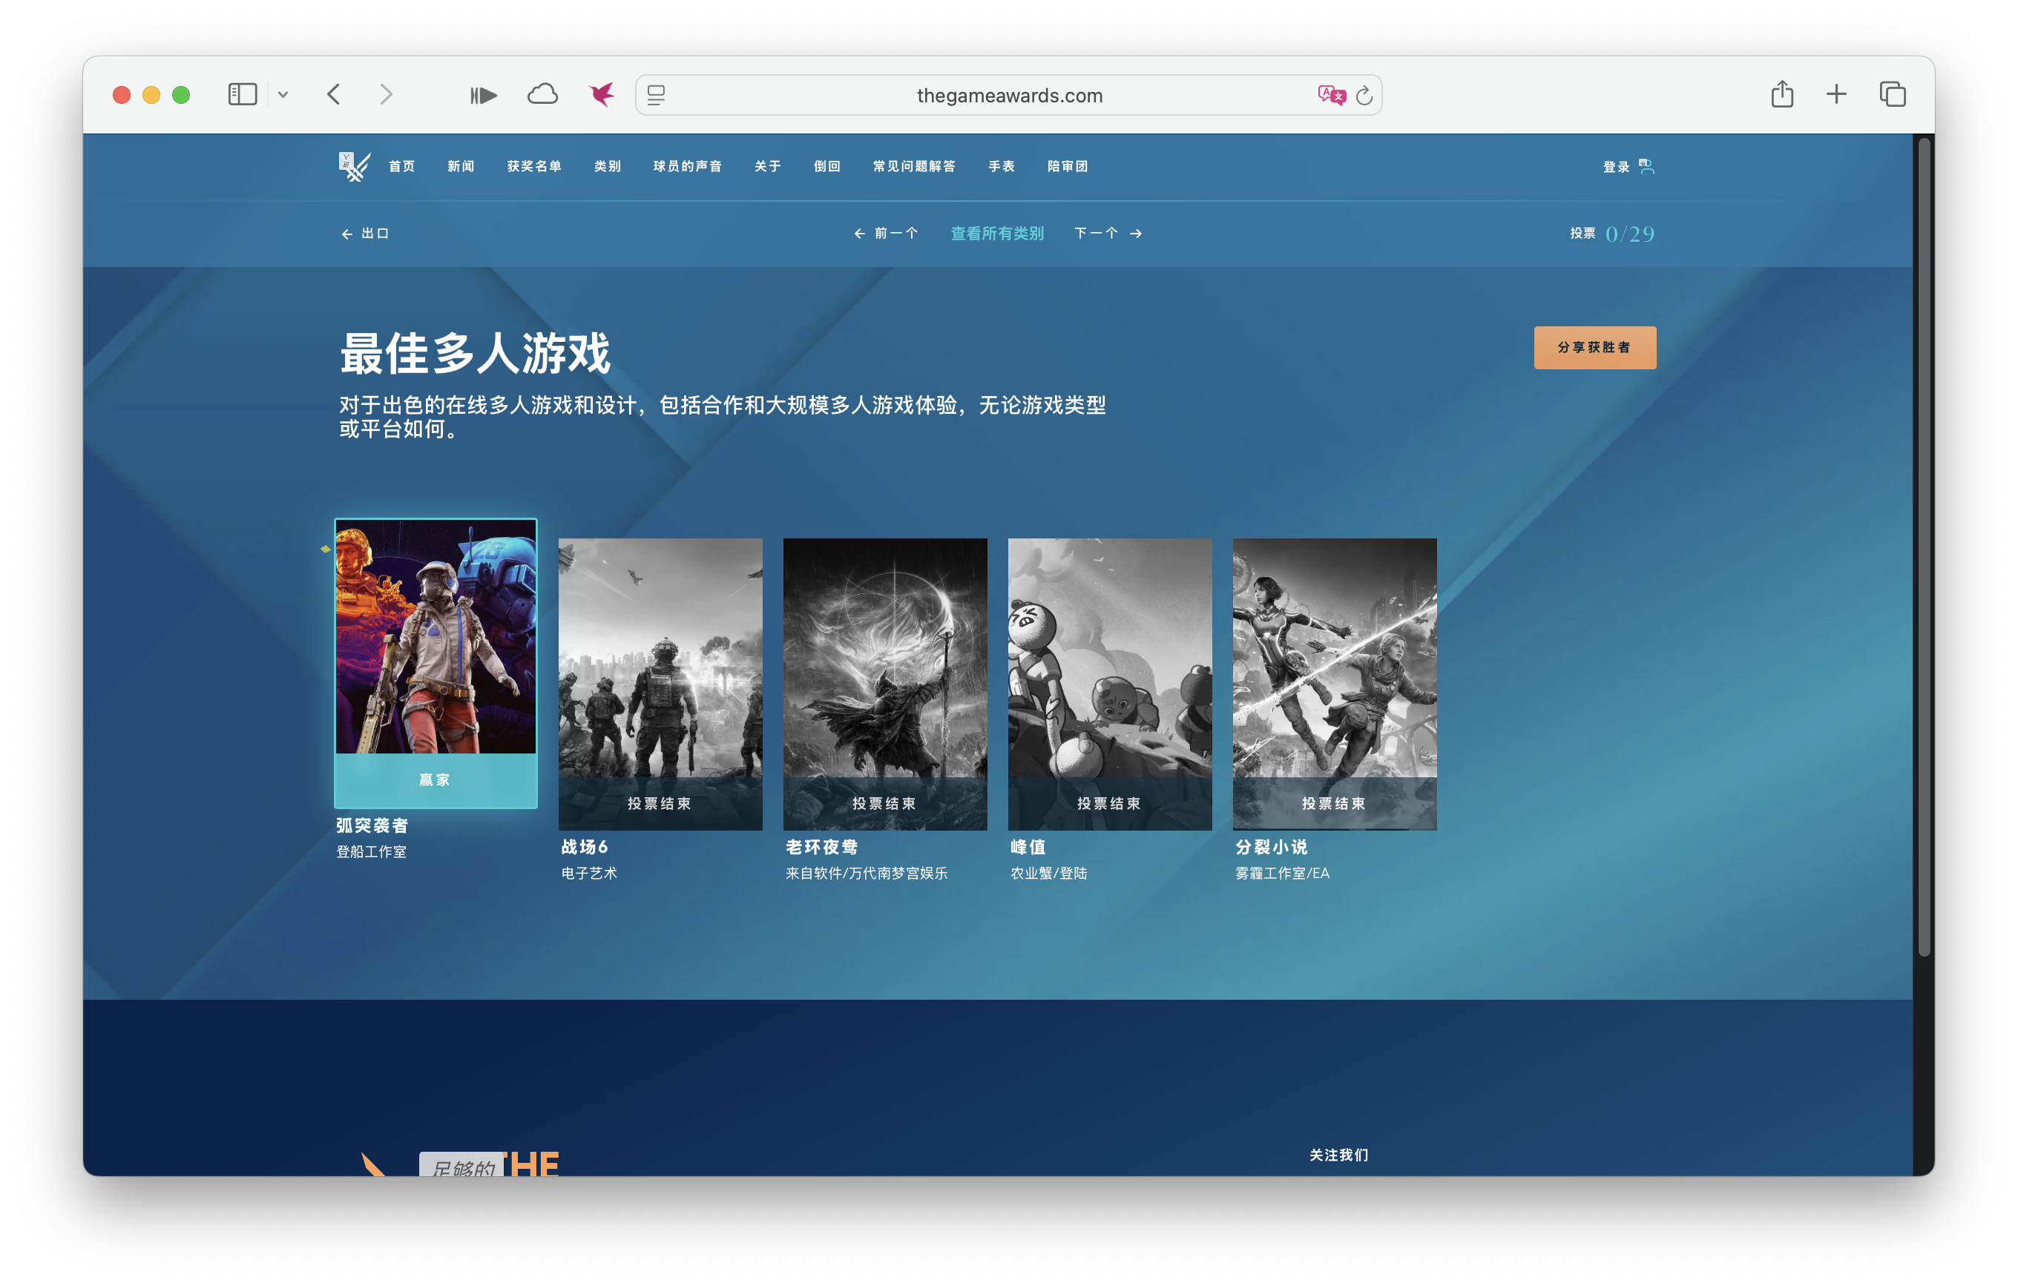Open the tab group chevron dropdown
The image size is (2018, 1286).
284,94
